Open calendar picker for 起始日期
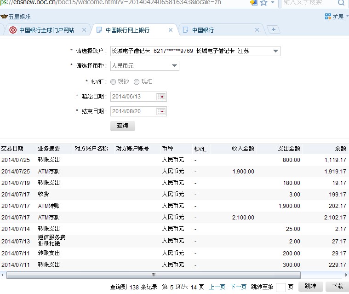Viewport: 349px width, 294px height. [161, 97]
